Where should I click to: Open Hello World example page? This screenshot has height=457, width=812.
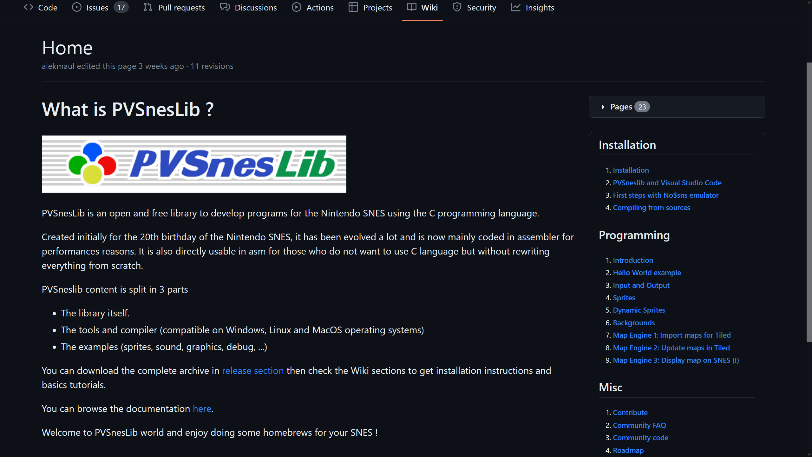point(647,273)
